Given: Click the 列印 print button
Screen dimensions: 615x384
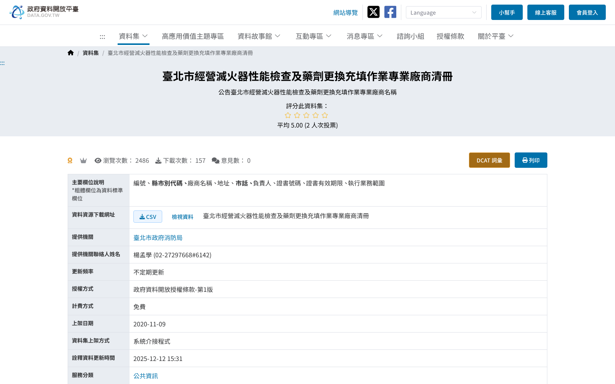Looking at the screenshot, I should point(531,160).
